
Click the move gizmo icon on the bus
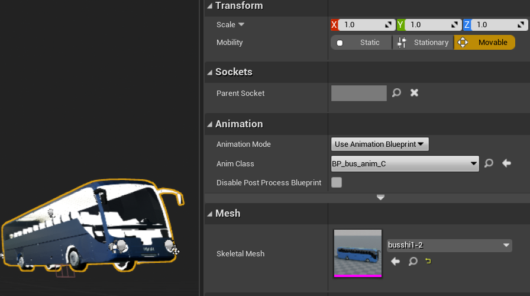(175, 251)
